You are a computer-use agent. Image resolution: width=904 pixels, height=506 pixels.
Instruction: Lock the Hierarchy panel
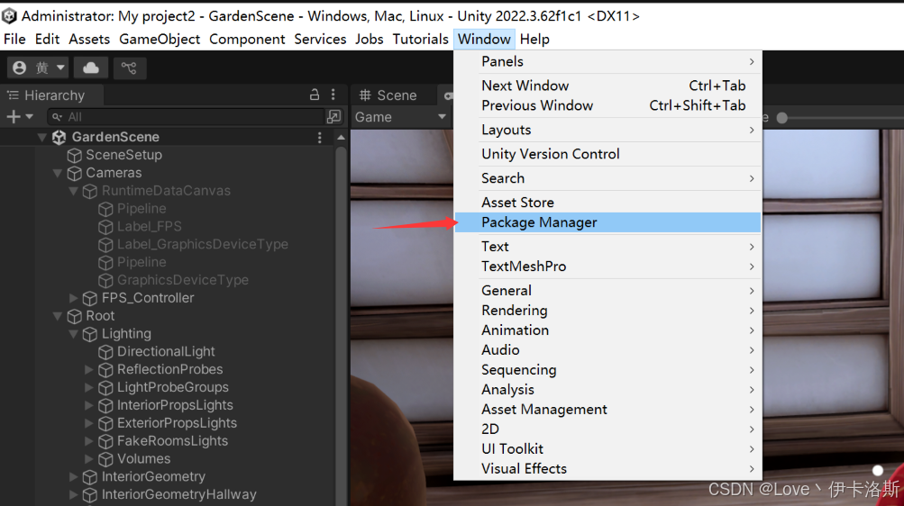(315, 95)
